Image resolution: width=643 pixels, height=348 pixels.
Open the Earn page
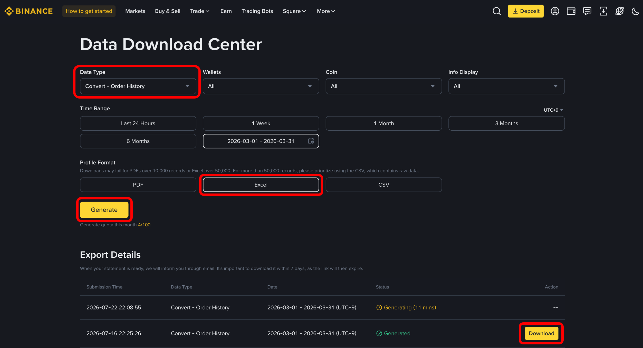[226, 11]
